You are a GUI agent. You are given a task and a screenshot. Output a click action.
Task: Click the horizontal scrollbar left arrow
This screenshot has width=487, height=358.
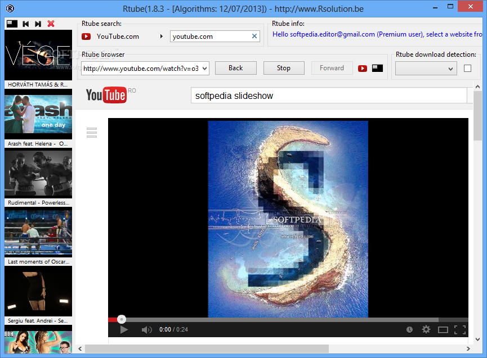(80, 348)
